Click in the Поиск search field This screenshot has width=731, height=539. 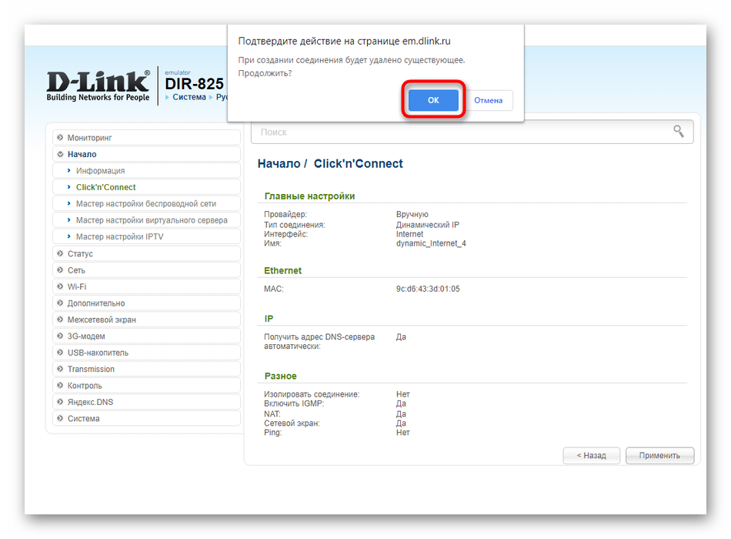tap(462, 132)
